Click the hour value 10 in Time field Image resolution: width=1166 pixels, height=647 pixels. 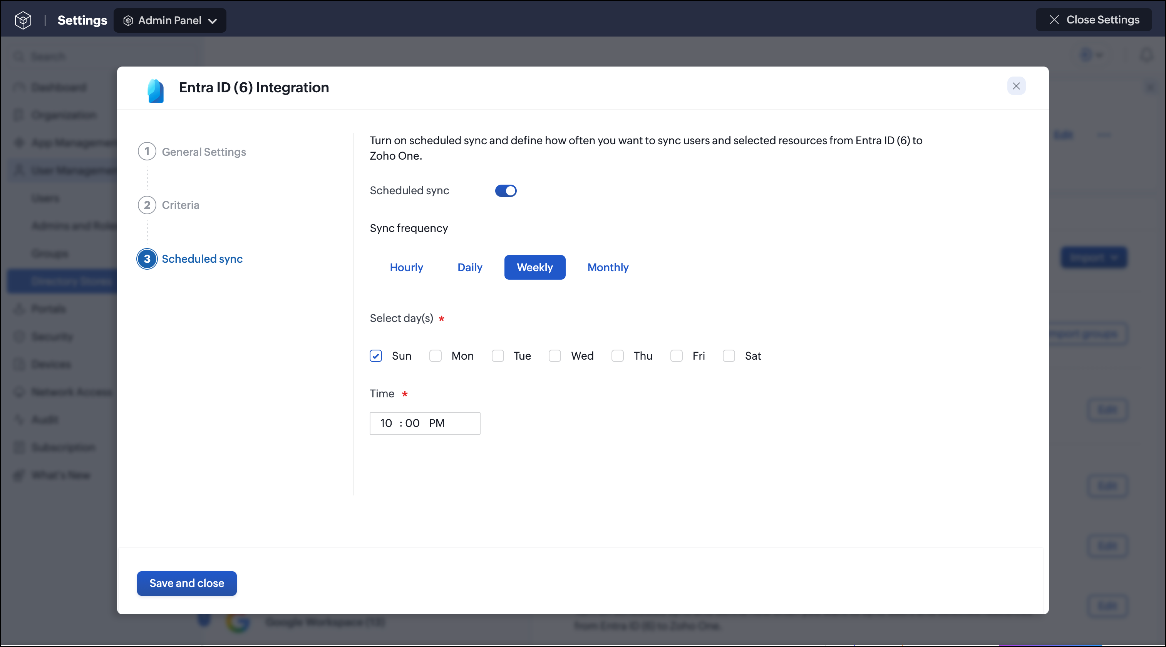pyautogui.click(x=386, y=423)
